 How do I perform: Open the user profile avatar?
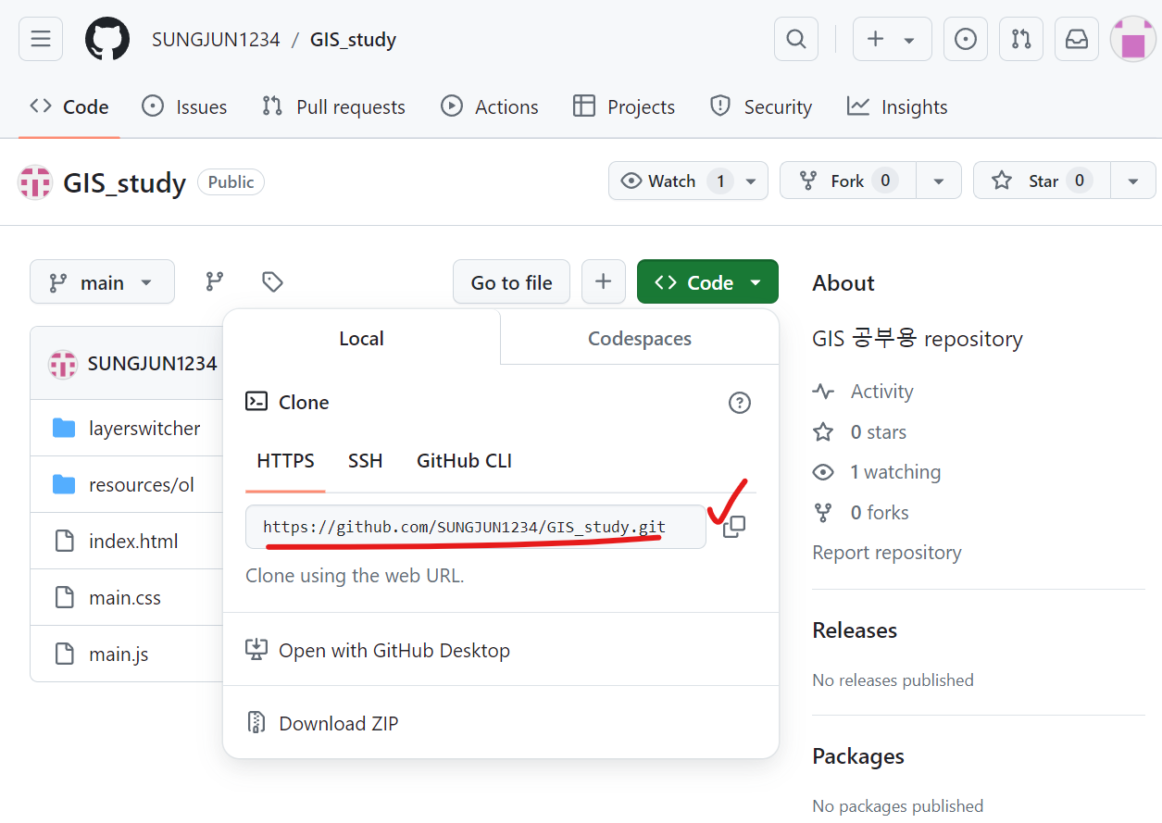click(1132, 39)
